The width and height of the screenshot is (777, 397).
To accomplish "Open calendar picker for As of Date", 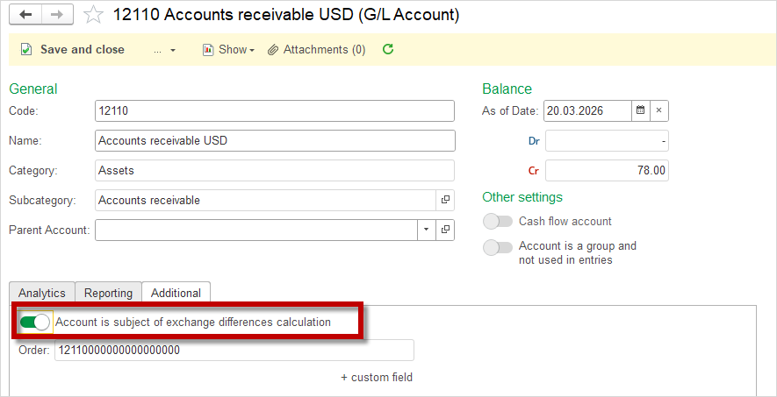I will pos(641,110).
